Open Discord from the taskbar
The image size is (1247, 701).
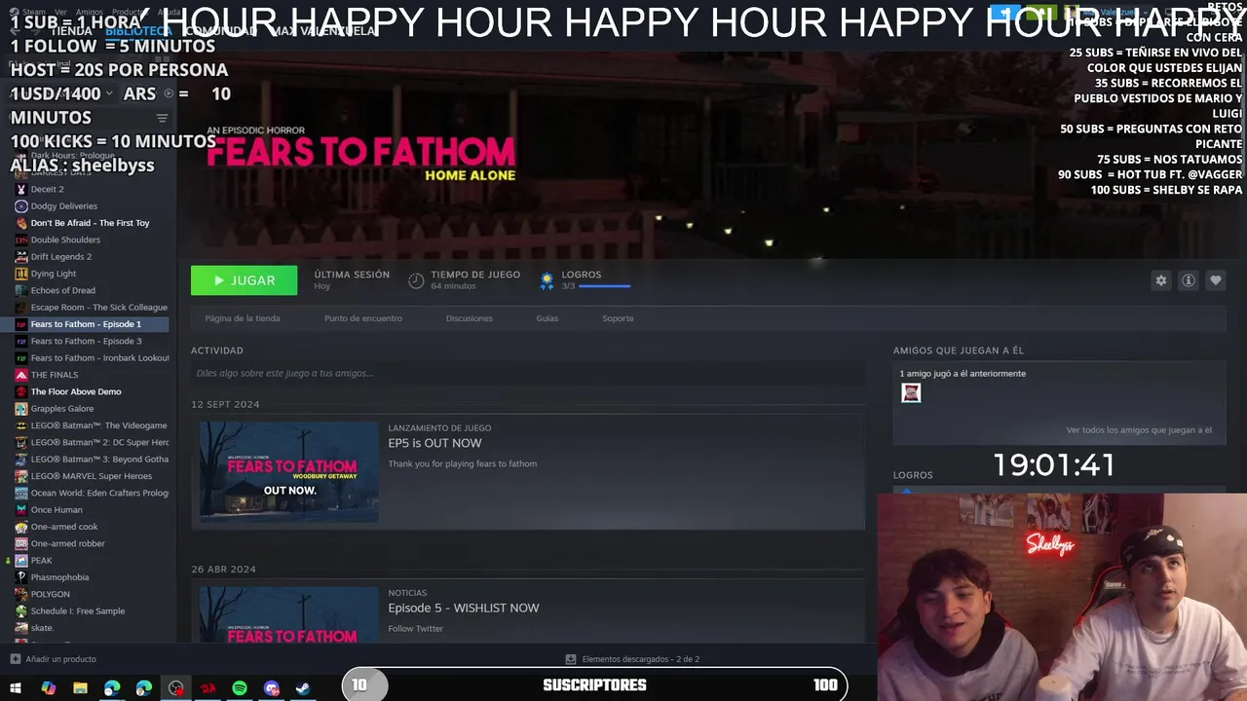(272, 688)
